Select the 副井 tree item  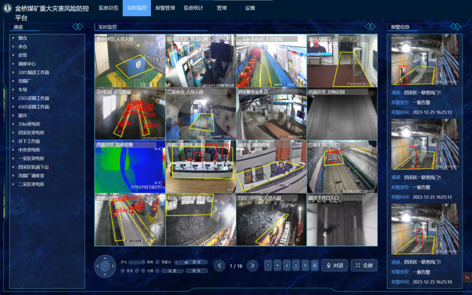[23, 115]
